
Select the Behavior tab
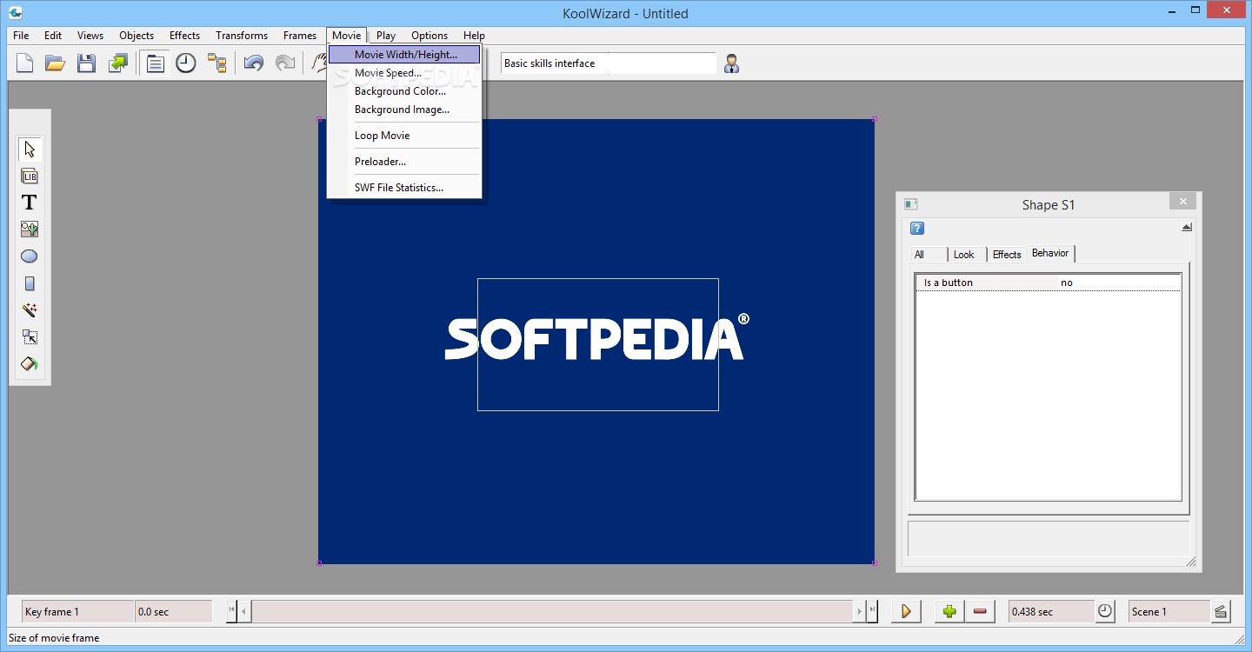click(x=1050, y=253)
